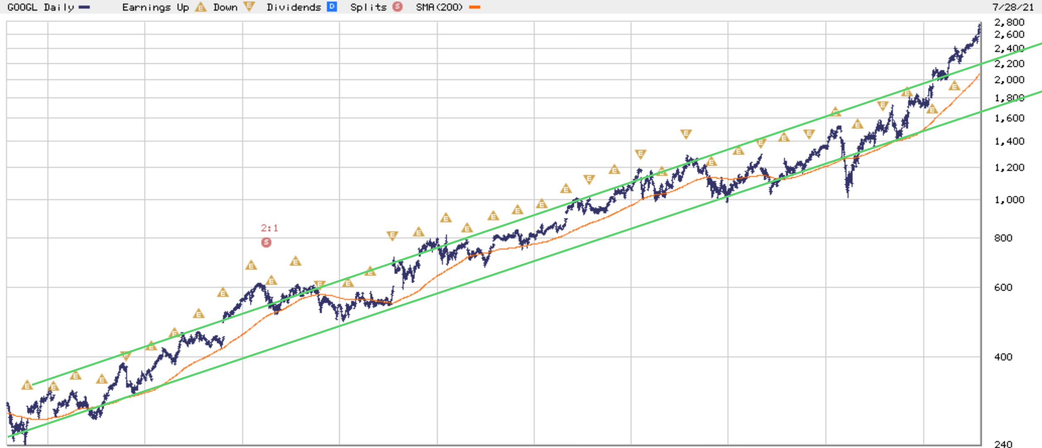Click the red Splits S legend icon
The width and height of the screenshot is (1042, 448).
[x=397, y=7]
